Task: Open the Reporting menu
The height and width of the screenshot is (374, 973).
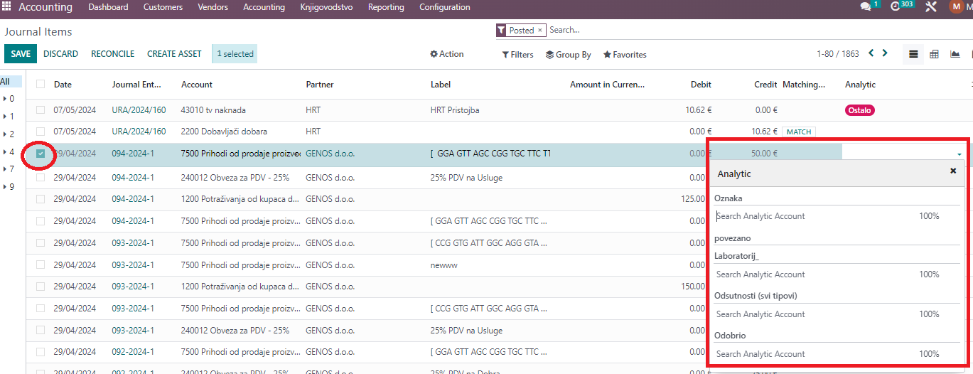Action: pos(385,7)
